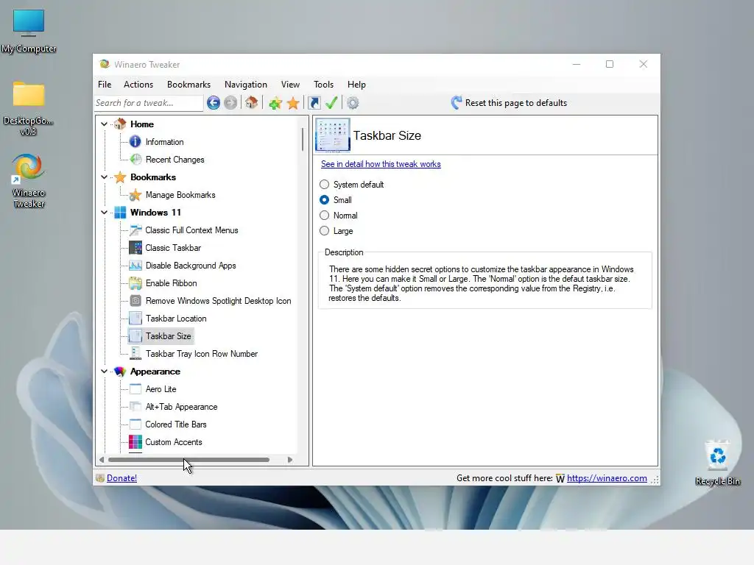Select the Normal taskbar size option

point(325,216)
